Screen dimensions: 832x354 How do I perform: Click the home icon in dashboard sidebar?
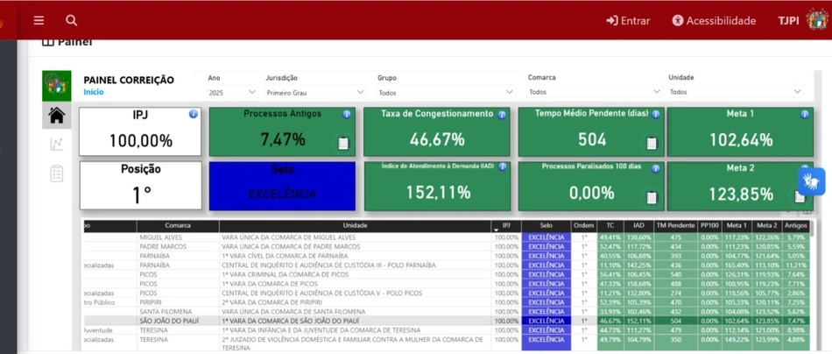click(57, 116)
